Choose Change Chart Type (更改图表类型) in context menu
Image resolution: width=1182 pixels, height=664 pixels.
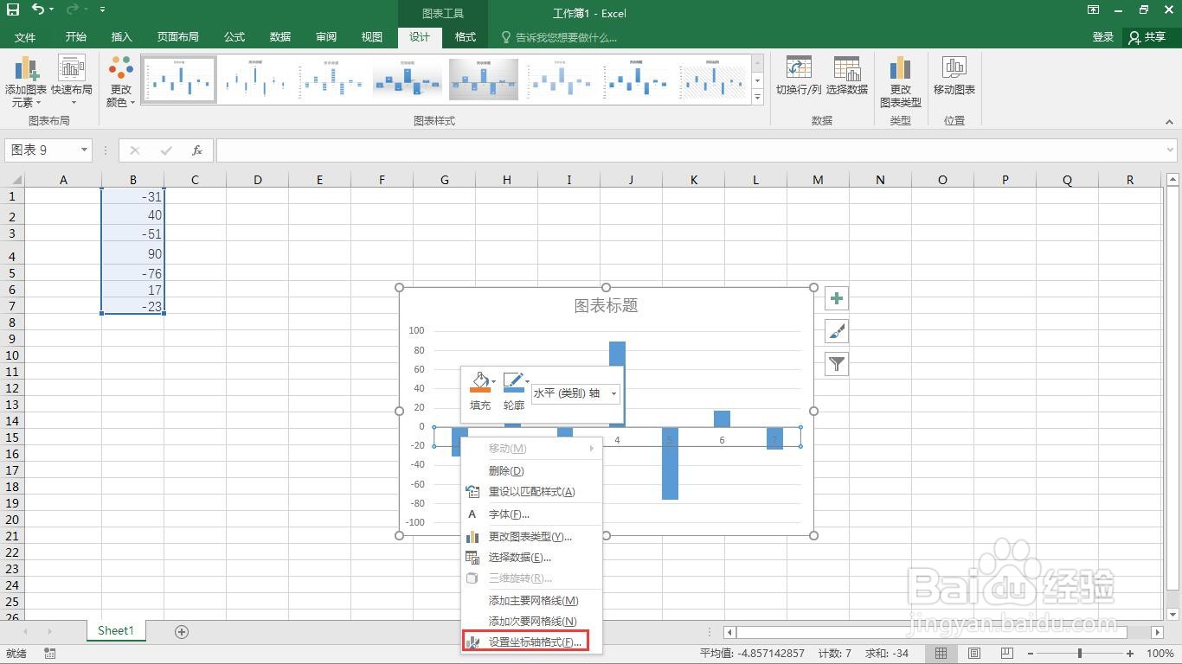pos(531,537)
